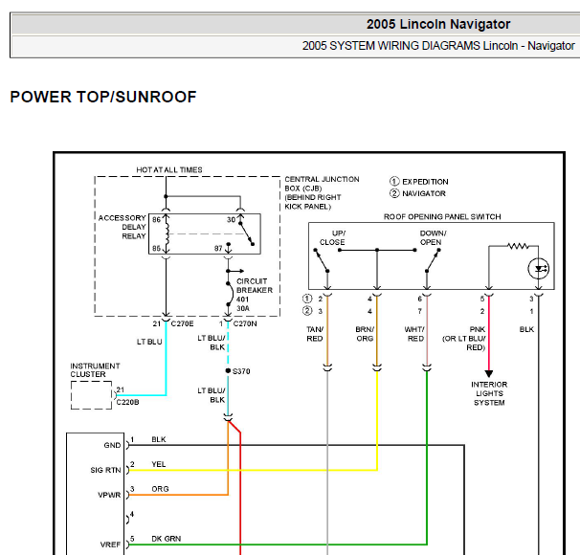This screenshot has width=580, height=555.
Task: Click the '2005 SYSTEM WIRING DIAGRAMS Lincoln - Navigator' subtitle
Action: [438, 46]
